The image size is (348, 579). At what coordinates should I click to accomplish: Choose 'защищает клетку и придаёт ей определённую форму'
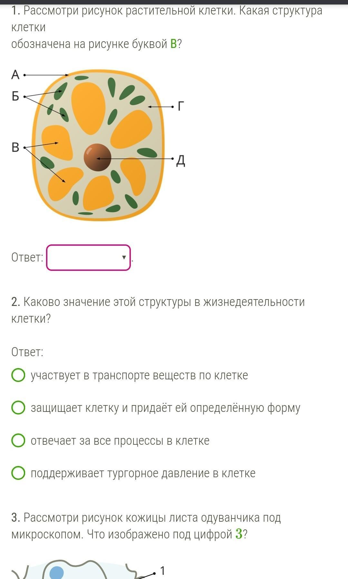[x=18, y=407]
